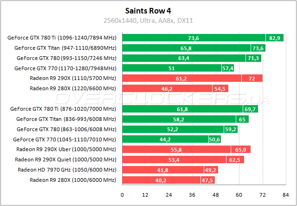Select label "GeForce GTX 780 (993-1150/7246 MHz)"
The height and width of the screenshot is (206, 297).
coord(66,58)
